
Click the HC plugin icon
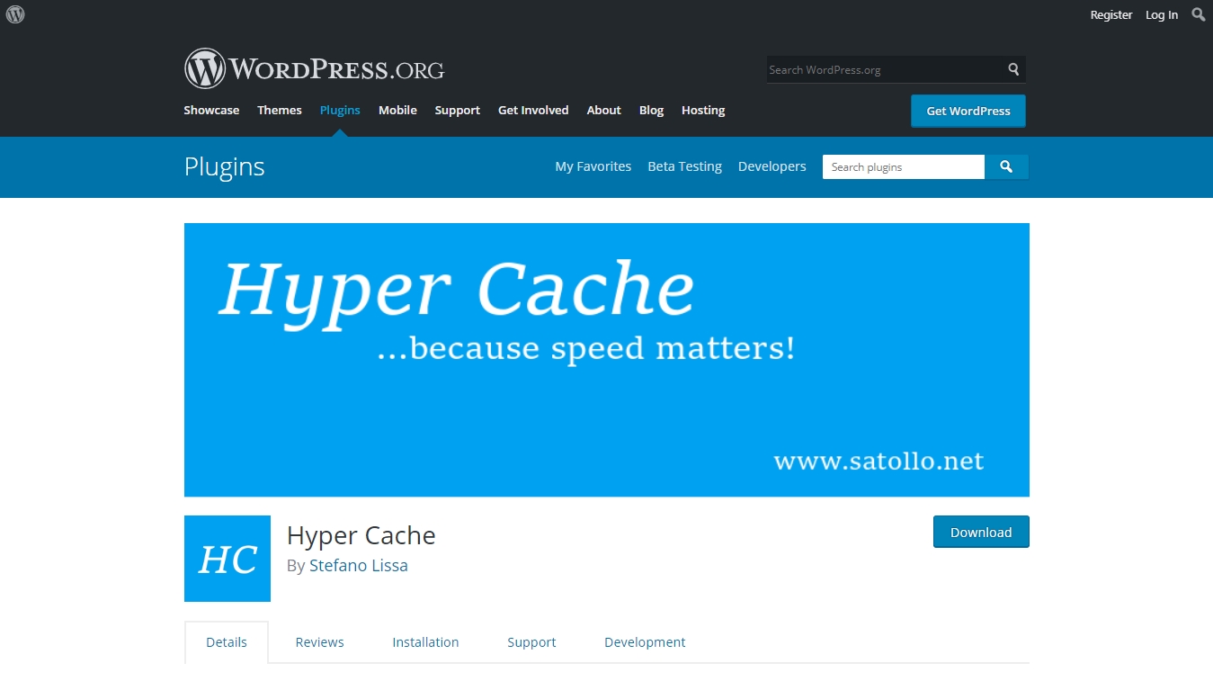pyautogui.click(x=227, y=559)
